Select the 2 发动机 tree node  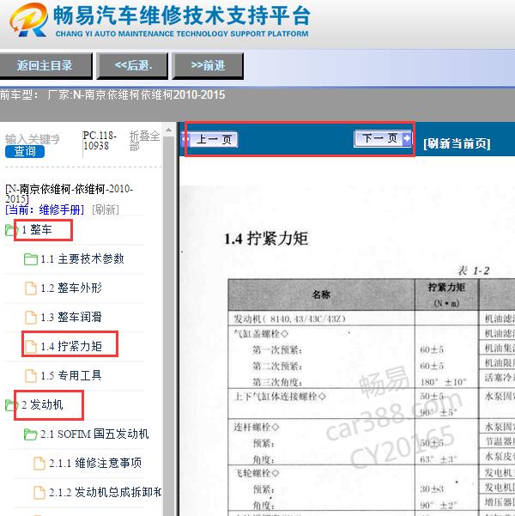42,404
